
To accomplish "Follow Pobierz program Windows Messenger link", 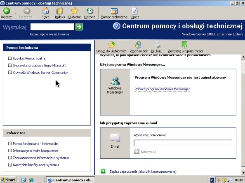I will pos(163,89).
